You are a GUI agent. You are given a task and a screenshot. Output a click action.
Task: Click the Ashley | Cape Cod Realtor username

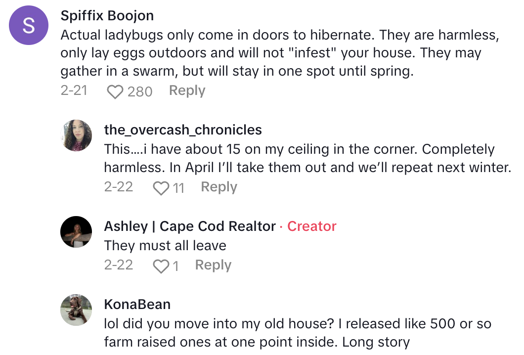190,226
